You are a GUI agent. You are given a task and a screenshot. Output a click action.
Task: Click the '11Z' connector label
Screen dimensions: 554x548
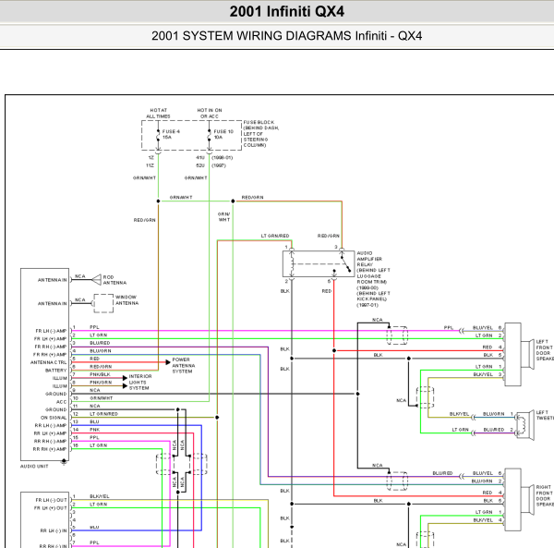150,165
